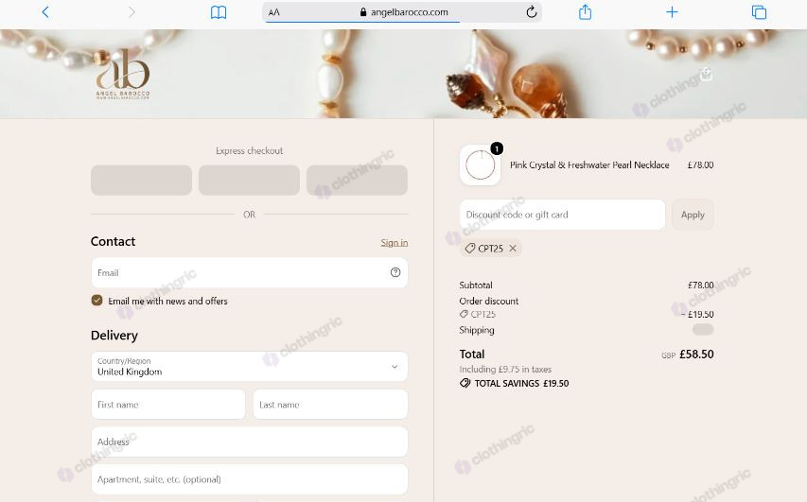Open Safari bookmarks book icon
The image size is (807, 502).
pos(219,12)
